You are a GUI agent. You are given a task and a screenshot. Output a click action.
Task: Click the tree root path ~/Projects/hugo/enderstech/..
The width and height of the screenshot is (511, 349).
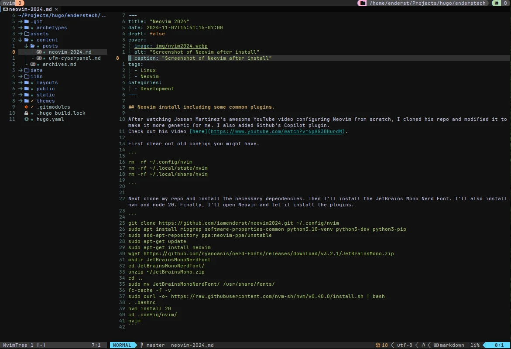62,15
